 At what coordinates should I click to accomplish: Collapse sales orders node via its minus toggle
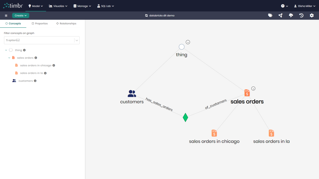pyautogui.click(x=253, y=88)
